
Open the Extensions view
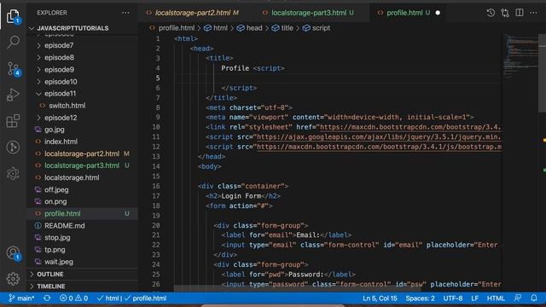pyautogui.click(x=13, y=121)
